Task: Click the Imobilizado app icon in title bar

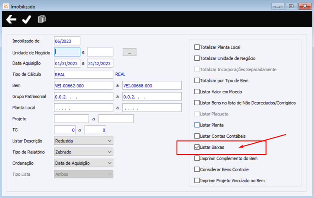Action: click(x=6, y=6)
